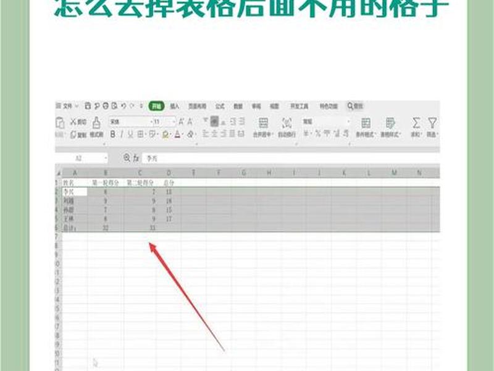Click the 筛选 Filter funnel button
Screen dimensions: 494x371
click(433, 128)
